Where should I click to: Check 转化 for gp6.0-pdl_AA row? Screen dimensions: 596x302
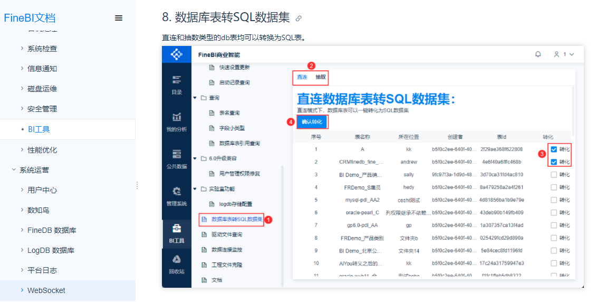pos(554,225)
